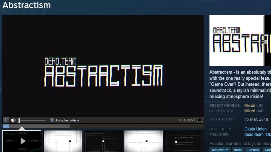Select the fourth white screenshot thumbnail
Screen dimensions: 271x152
(x=144, y=141)
